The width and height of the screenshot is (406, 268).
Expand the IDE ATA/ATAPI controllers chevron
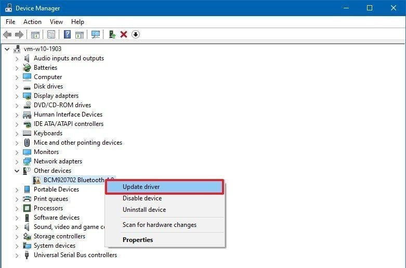17,124
